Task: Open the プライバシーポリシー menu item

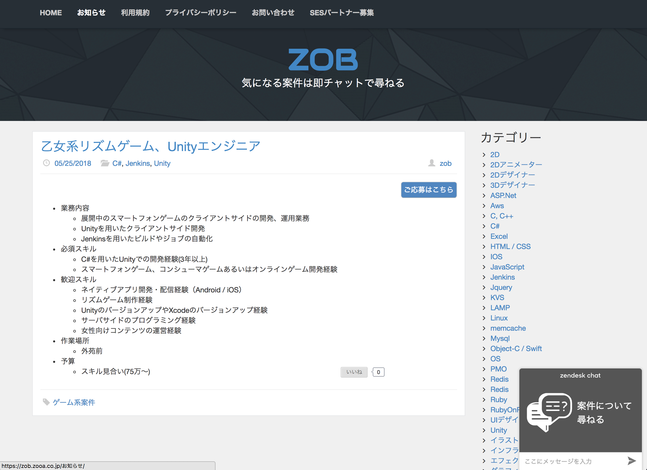Action: click(x=200, y=13)
